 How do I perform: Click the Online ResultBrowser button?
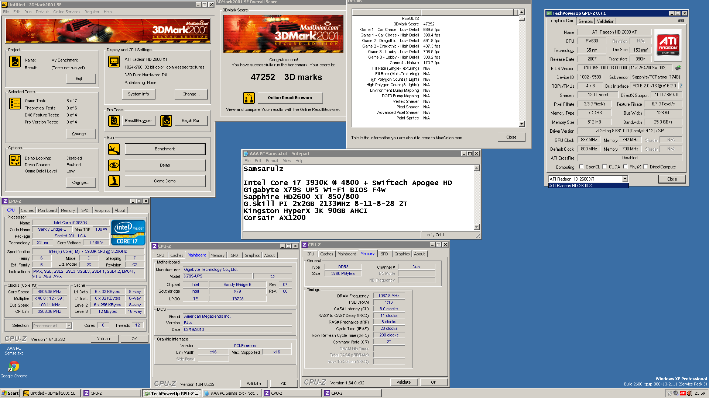click(290, 98)
